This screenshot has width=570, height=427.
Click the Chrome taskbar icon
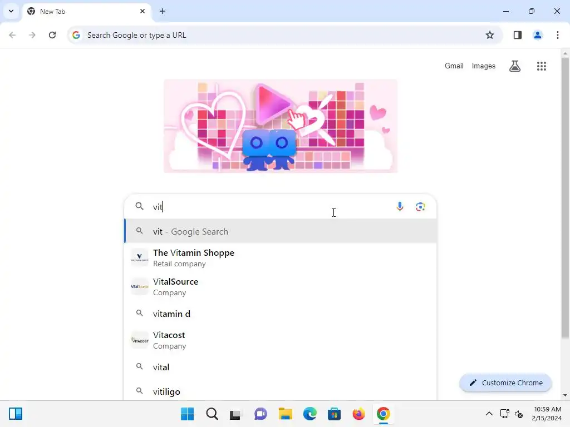tap(383, 414)
